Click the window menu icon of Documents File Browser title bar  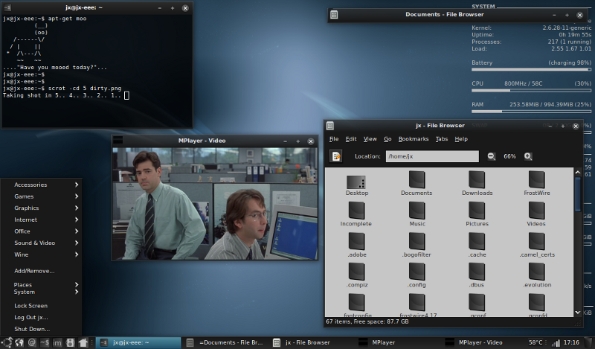[x=334, y=15]
